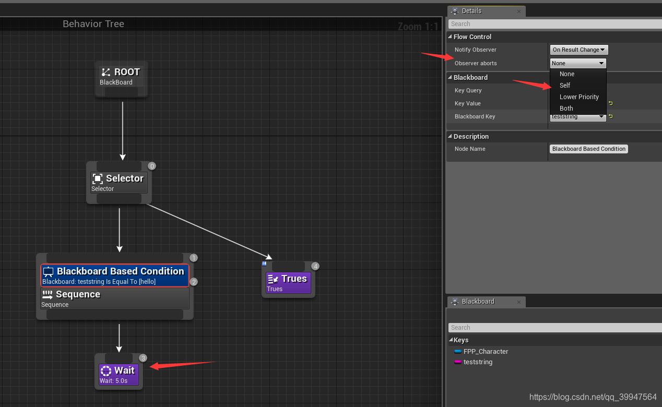This screenshot has height=407, width=662.
Task: Open the Notify Observer dropdown
Action: click(x=579, y=50)
